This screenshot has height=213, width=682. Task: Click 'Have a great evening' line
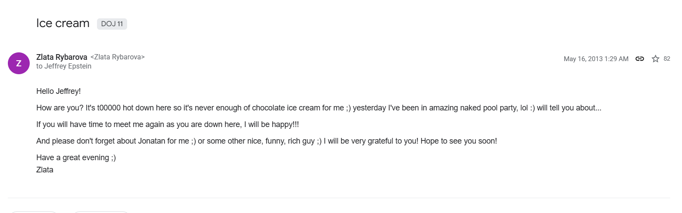(76, 158)
